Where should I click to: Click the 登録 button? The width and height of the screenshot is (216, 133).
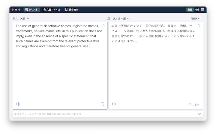(x=190, y=10)
